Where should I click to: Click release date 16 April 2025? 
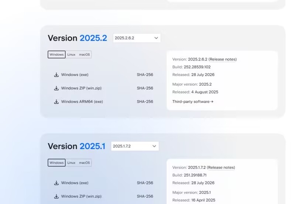point(203,200)
